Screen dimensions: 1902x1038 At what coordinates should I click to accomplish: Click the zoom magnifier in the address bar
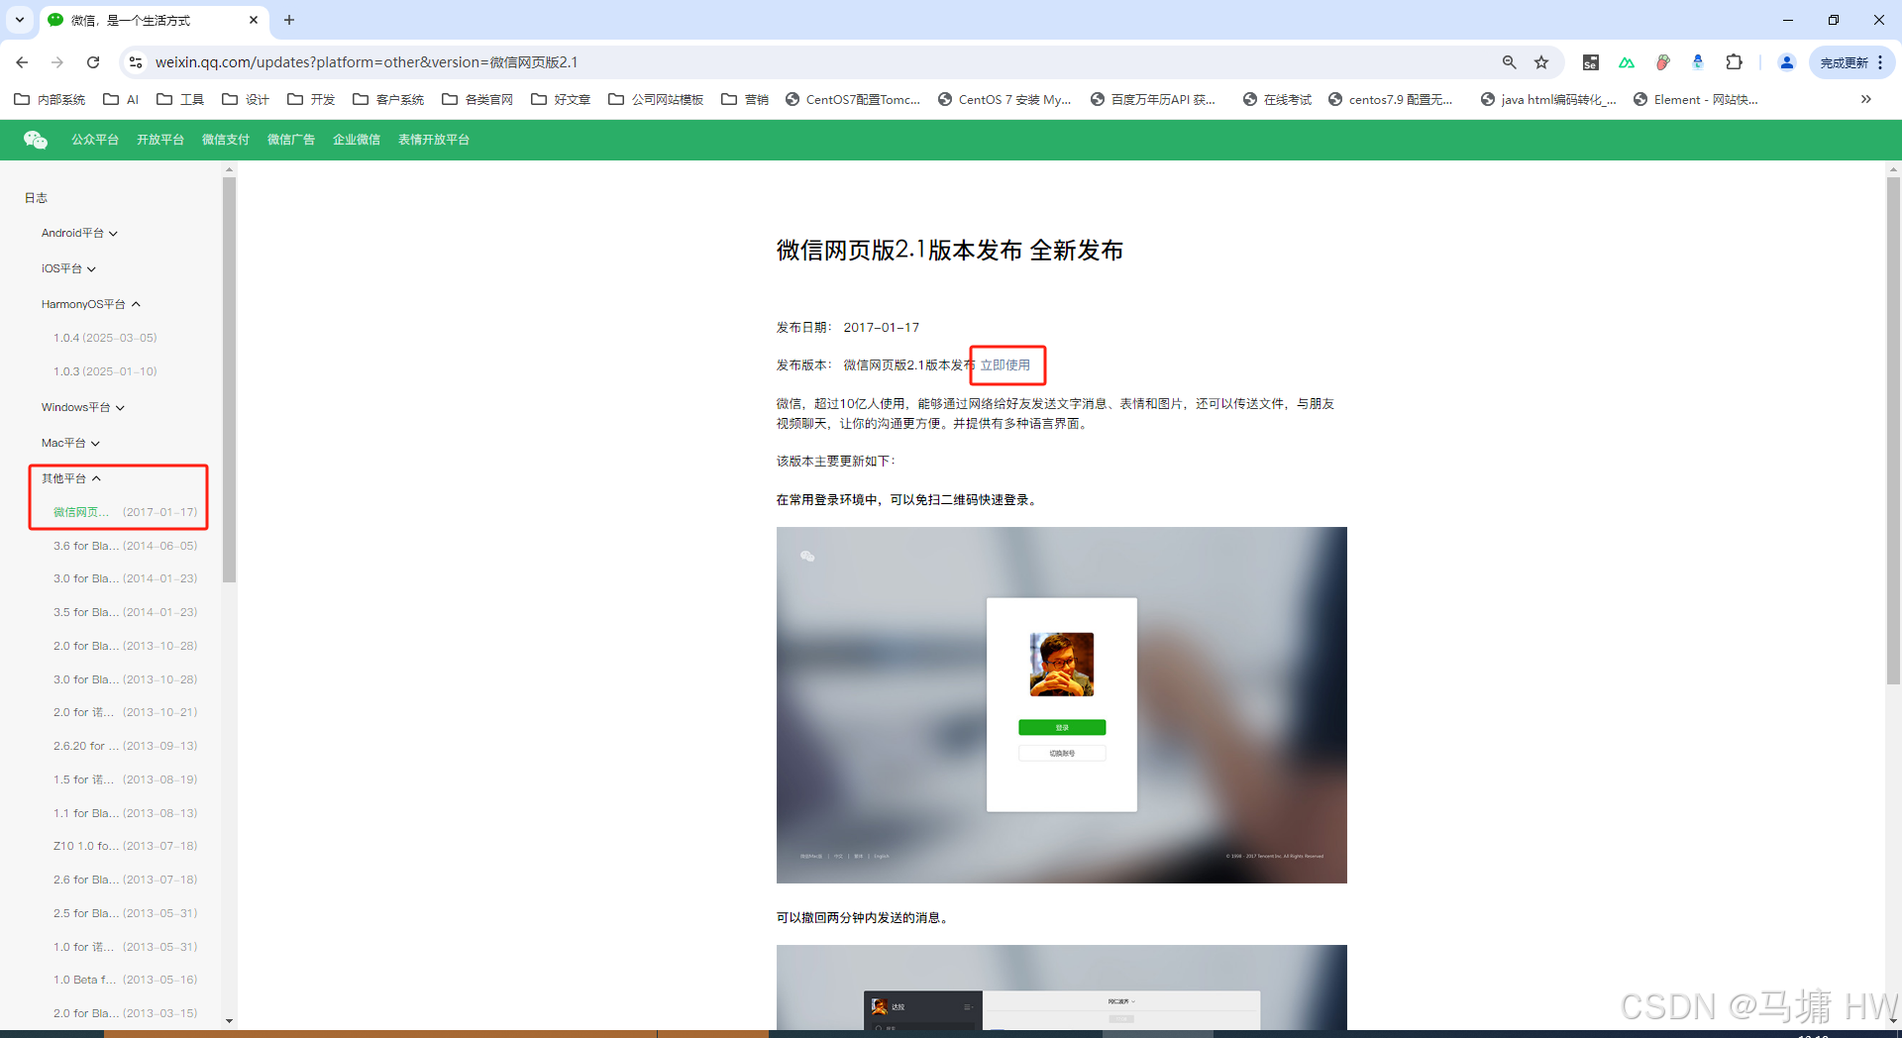(x=1509, y=61)
